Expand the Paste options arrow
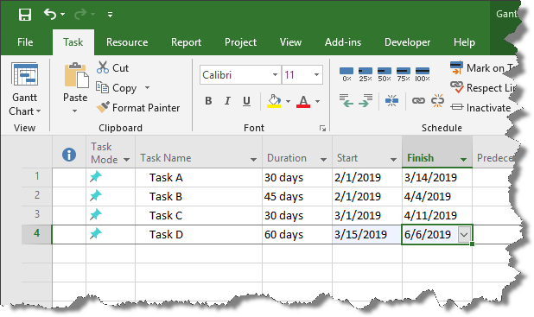Viewport: 534px width, 317px height. (74, 111)
